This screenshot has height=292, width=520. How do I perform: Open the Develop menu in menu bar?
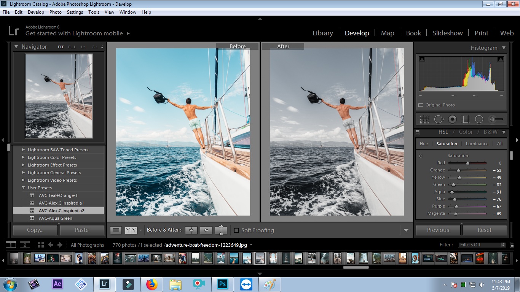coord(36,12)
